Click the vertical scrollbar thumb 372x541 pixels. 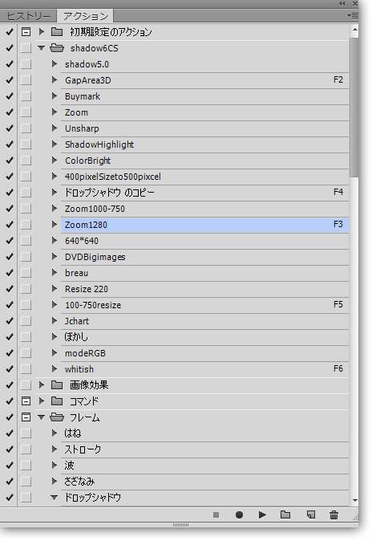point(354,107)
